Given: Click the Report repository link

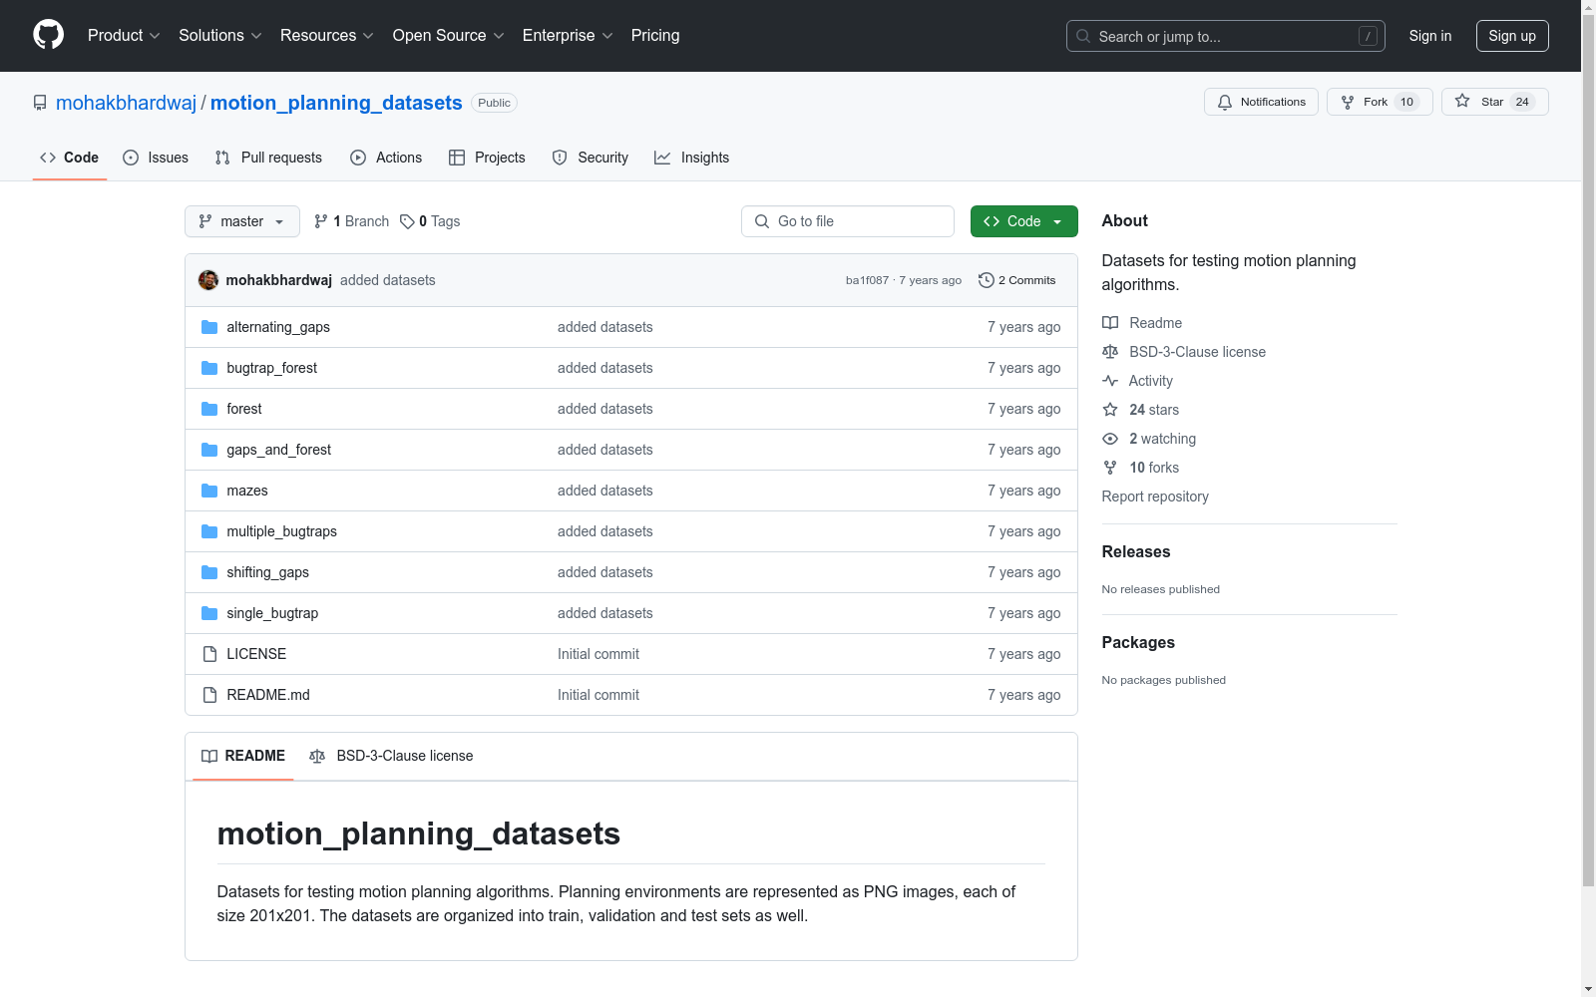Looking at the screenshot, I should coord(1155,497).
